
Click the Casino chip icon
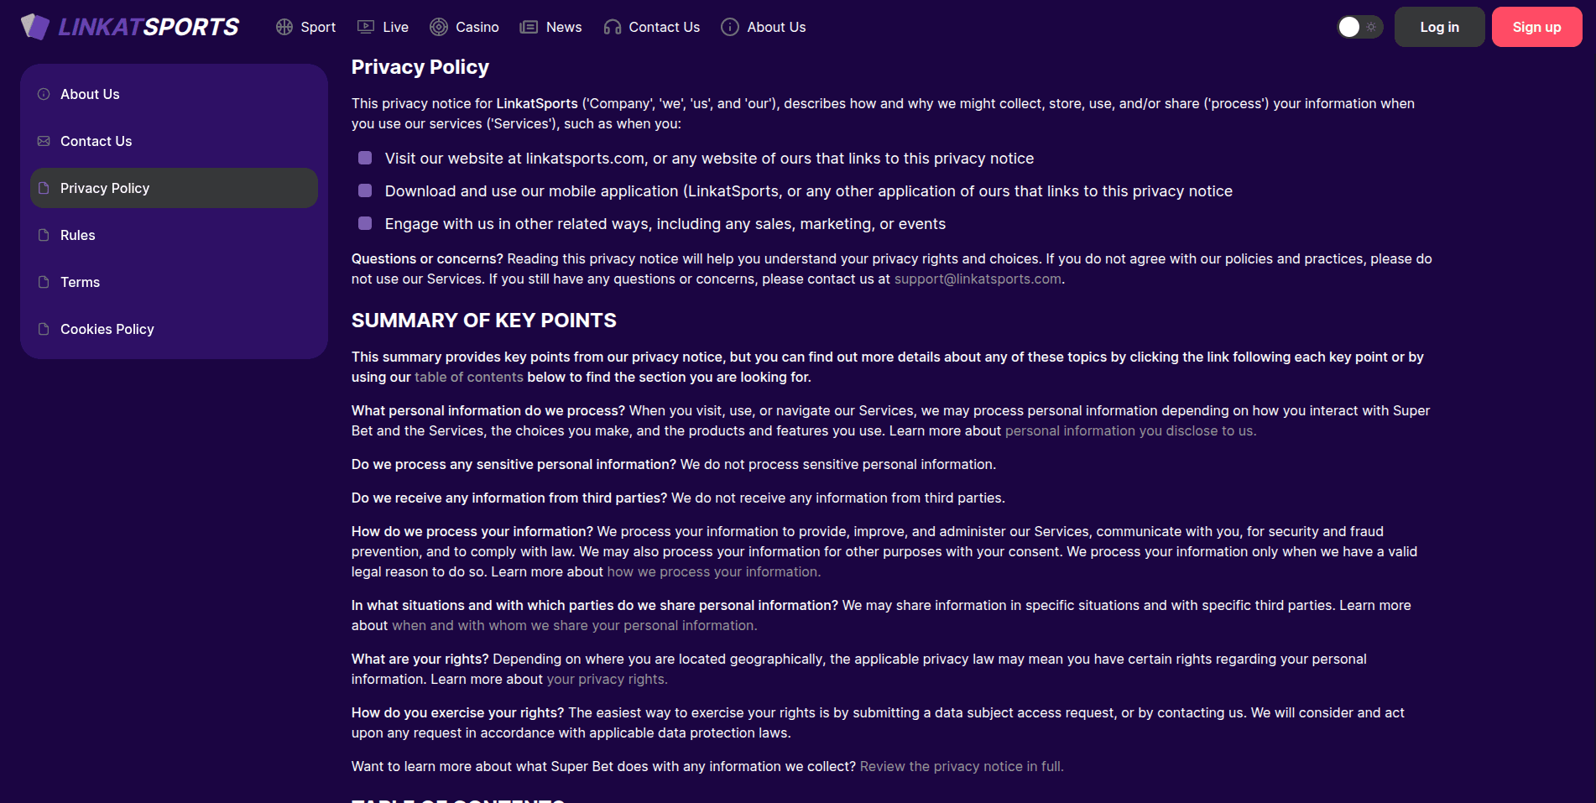point(439,27)
